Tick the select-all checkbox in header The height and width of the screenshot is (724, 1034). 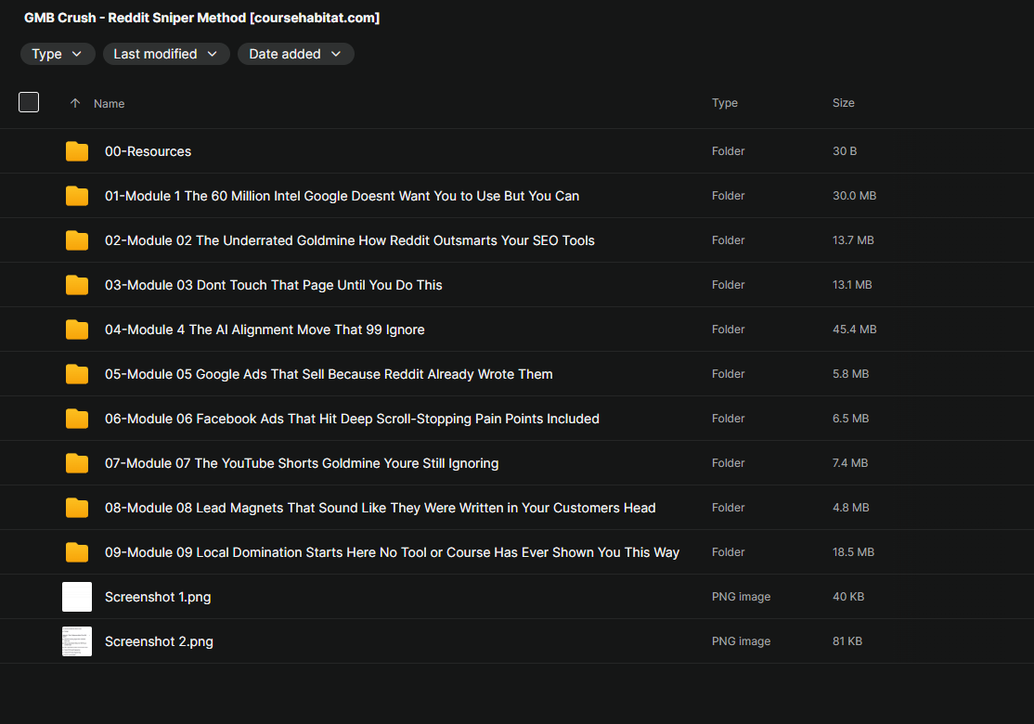[x=29, y=102]
